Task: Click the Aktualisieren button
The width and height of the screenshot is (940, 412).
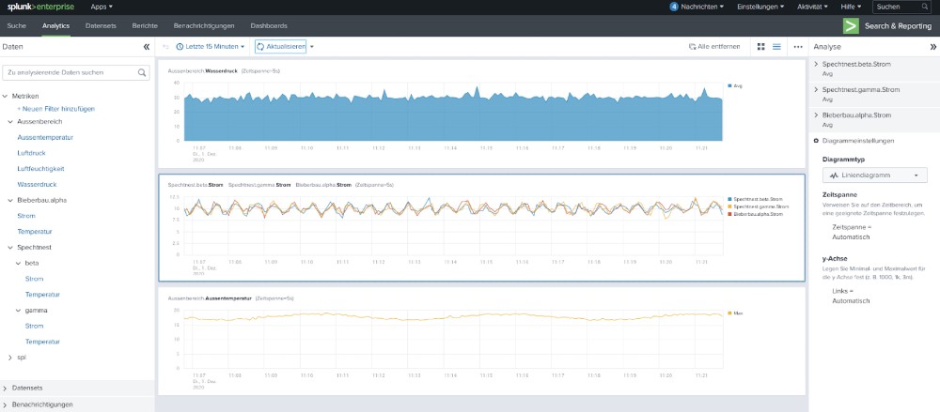Action: (x=280, y=47)
